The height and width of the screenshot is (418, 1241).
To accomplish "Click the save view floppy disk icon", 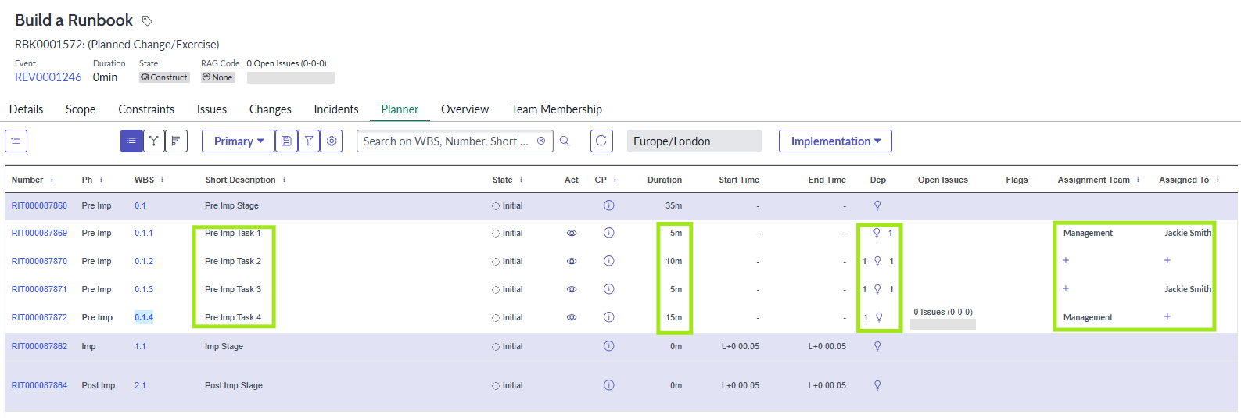I will tap(286, 141).
